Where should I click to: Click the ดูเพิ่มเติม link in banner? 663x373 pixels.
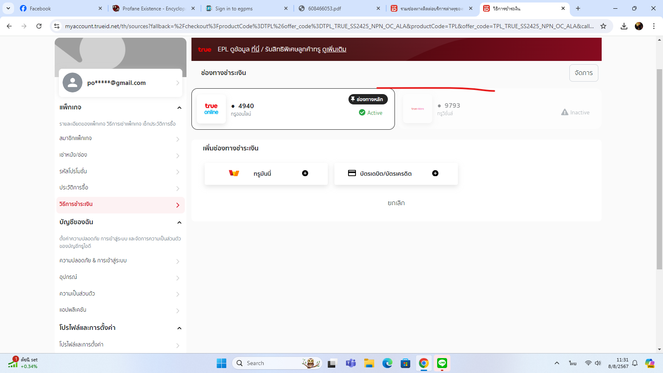click(334, 49)
